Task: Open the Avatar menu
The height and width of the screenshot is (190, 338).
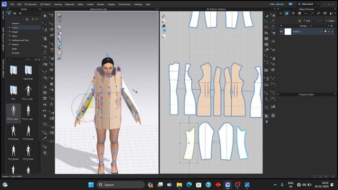Action: pyautogui.click(x=90, y=4)
